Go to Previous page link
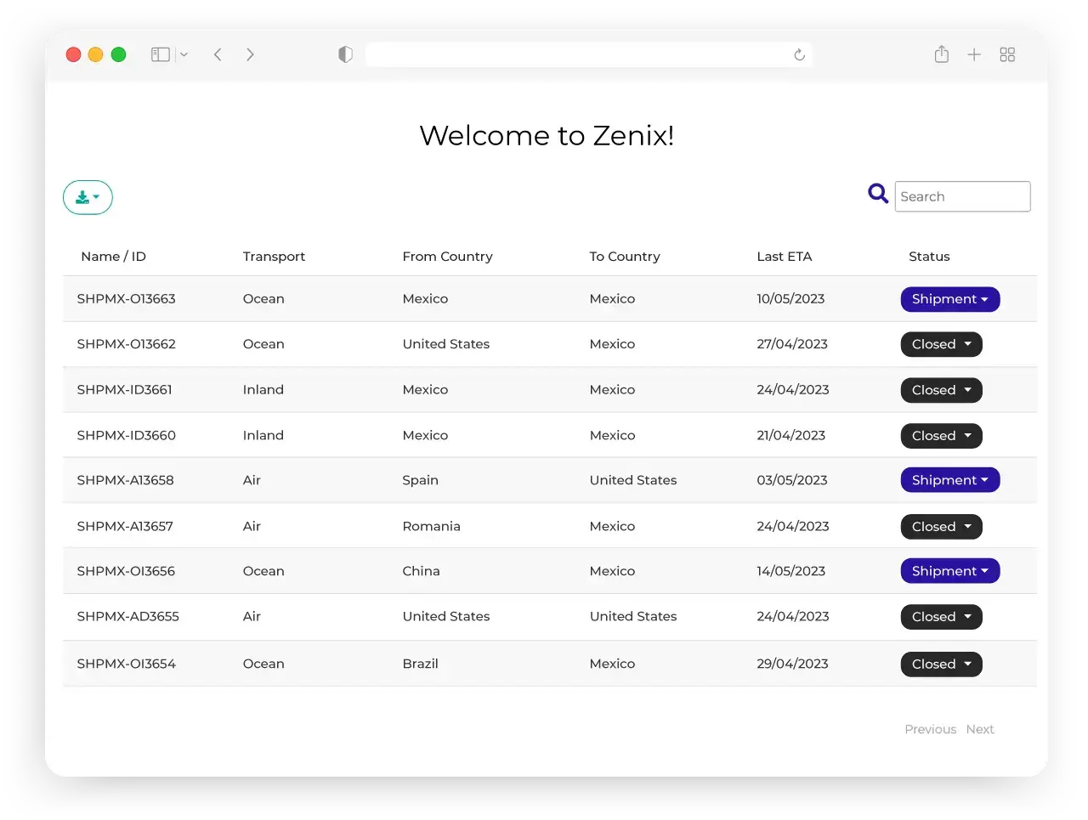 click(930, 729)
